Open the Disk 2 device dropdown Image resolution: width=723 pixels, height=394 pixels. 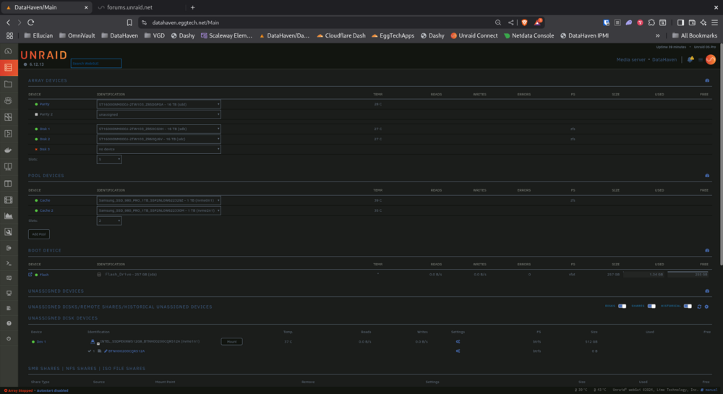[158, 140]
